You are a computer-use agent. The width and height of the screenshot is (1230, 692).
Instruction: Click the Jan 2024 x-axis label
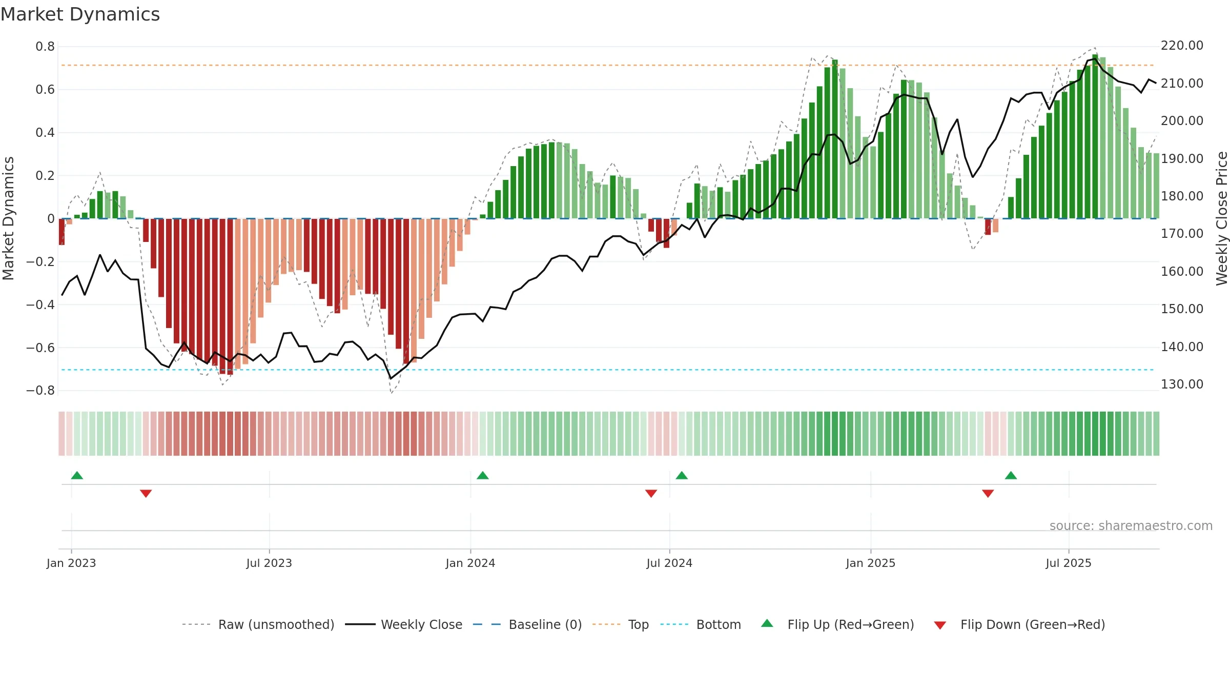coord(470,563)
